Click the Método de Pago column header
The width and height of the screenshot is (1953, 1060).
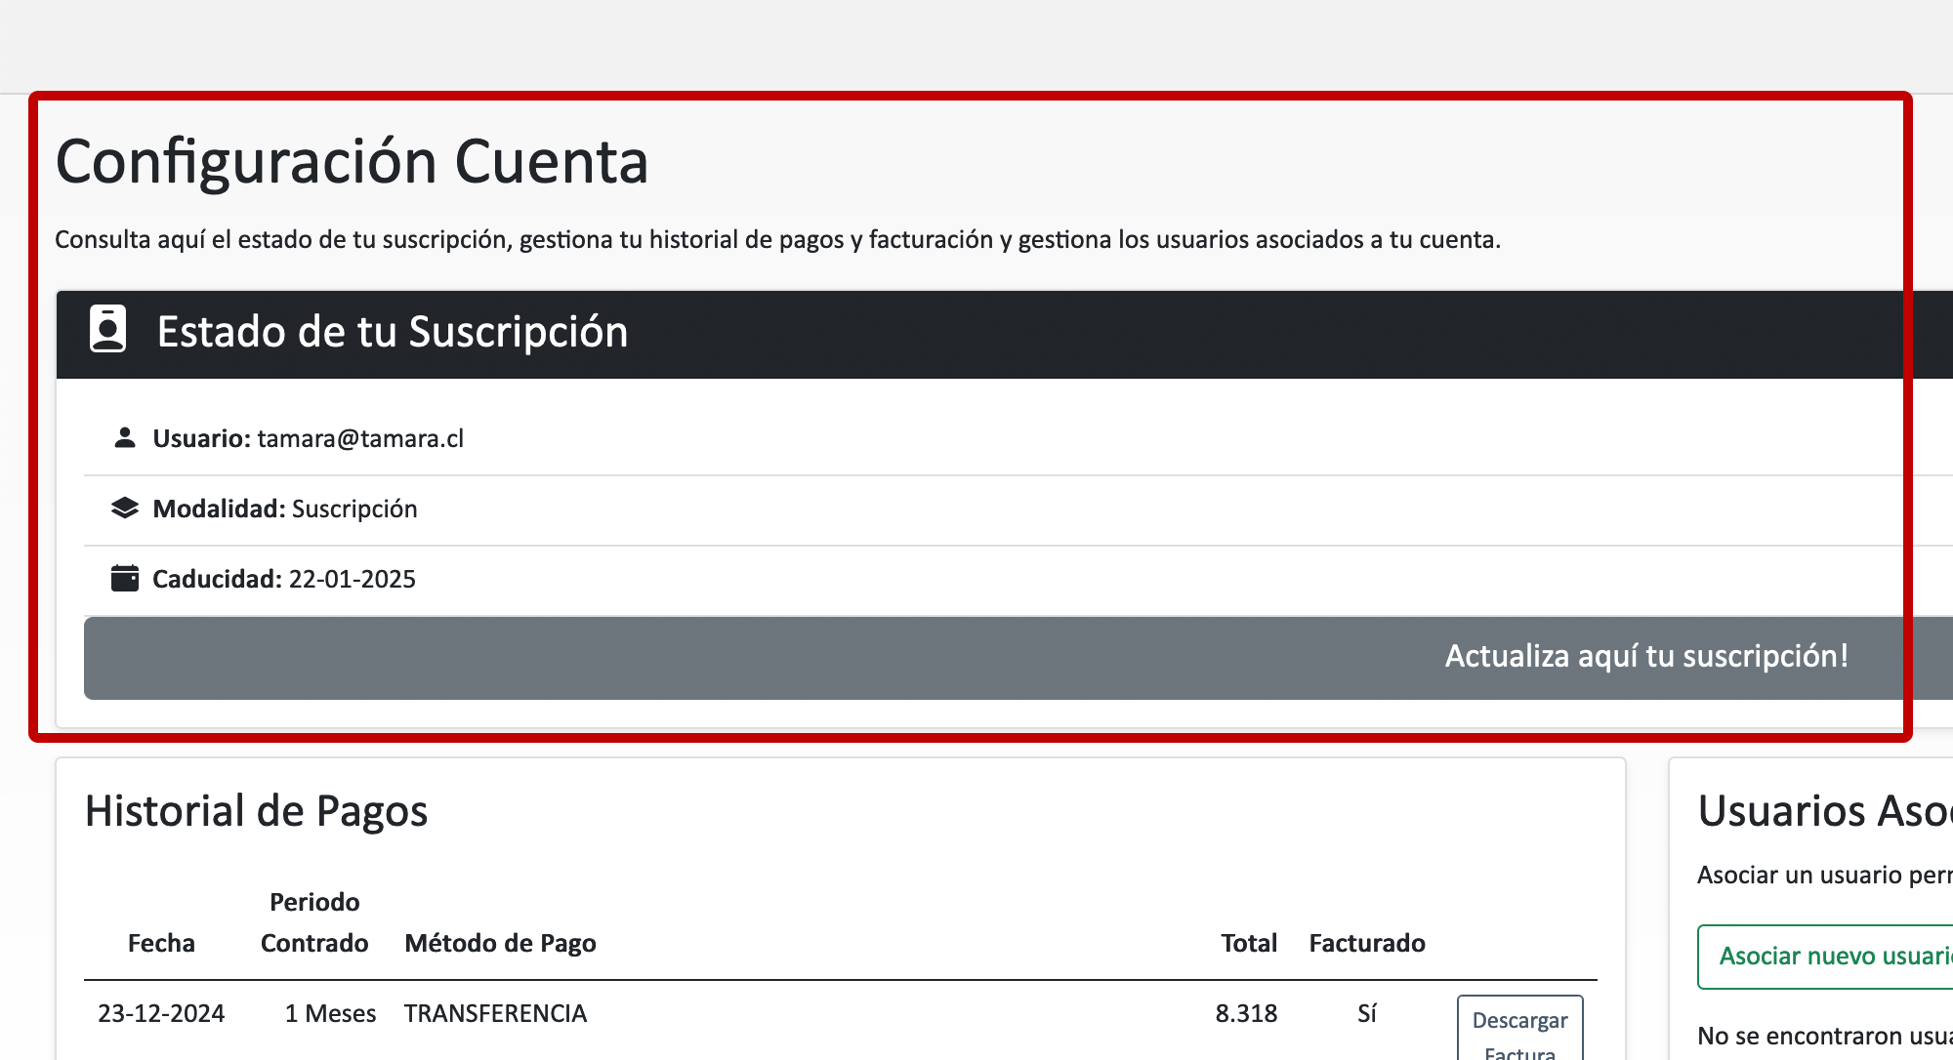tap(500, 944)
